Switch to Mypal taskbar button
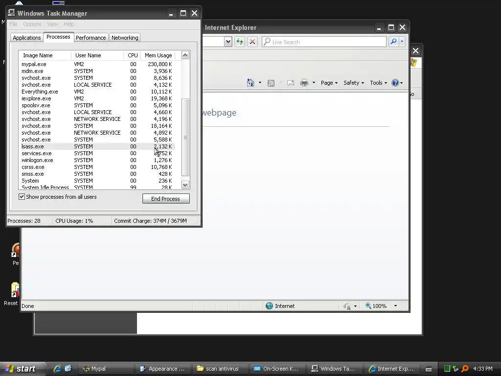The width and height of the screenshot is (501, 376). click(x=106, y=369)
